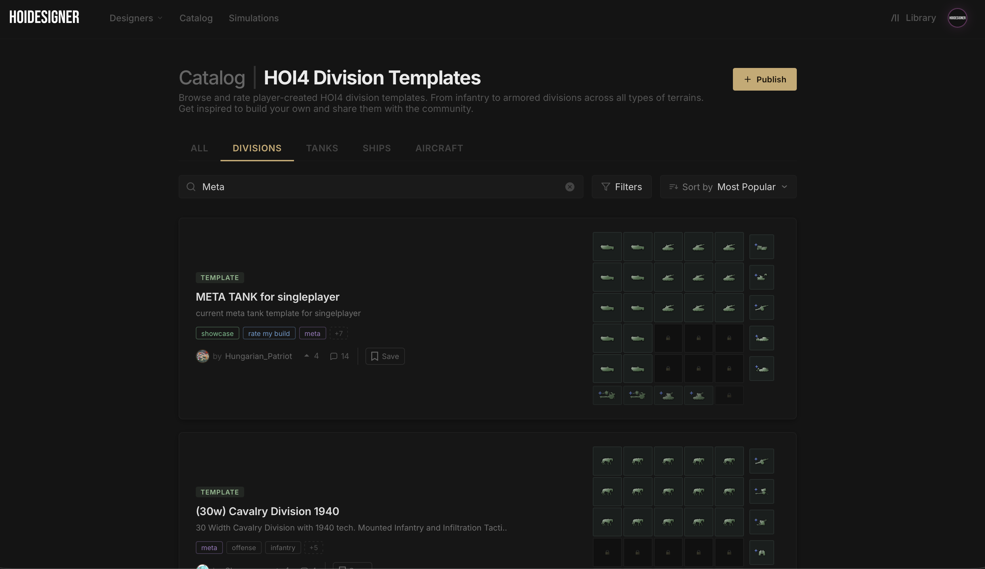
Task: Click the sort order icon beside Sort by
Action: (x=673, y=187)
